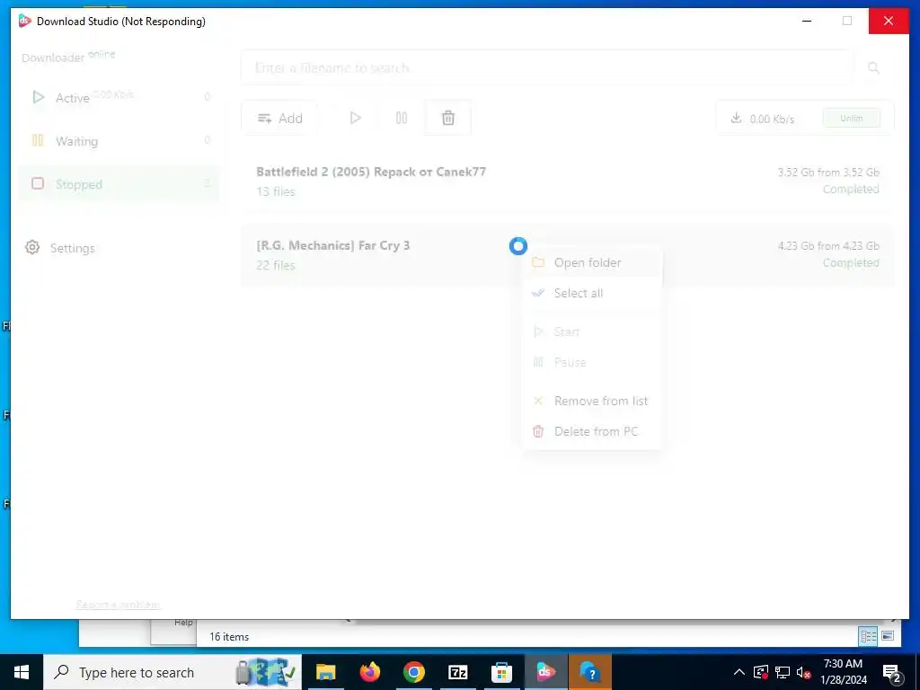Click the '13 files' label
This screenshot has height=690, width=920.
275,191
